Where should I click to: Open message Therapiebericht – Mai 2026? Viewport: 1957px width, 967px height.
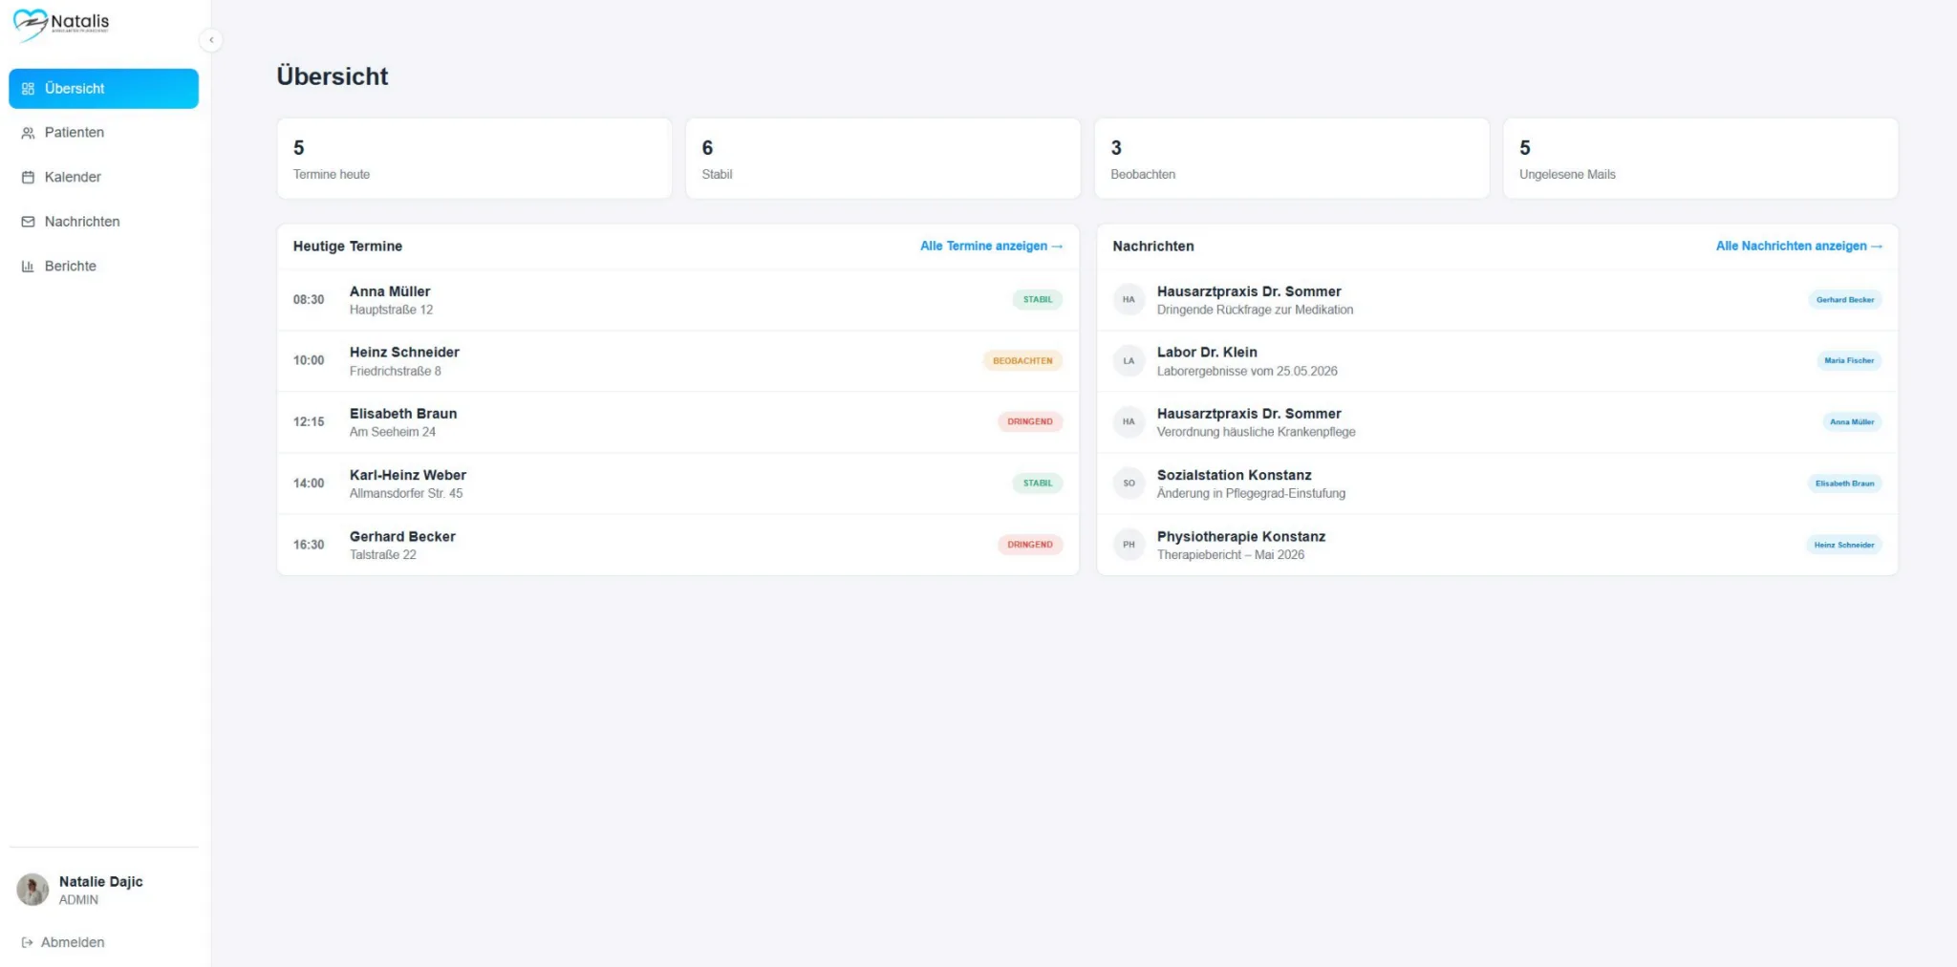pyautogui.click(x=1231, y=555)
